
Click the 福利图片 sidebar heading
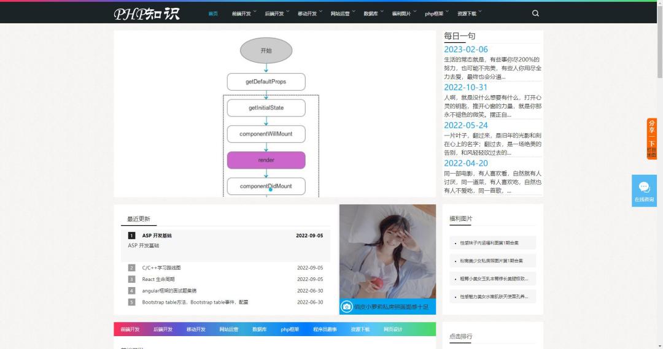tap(461, 218)
